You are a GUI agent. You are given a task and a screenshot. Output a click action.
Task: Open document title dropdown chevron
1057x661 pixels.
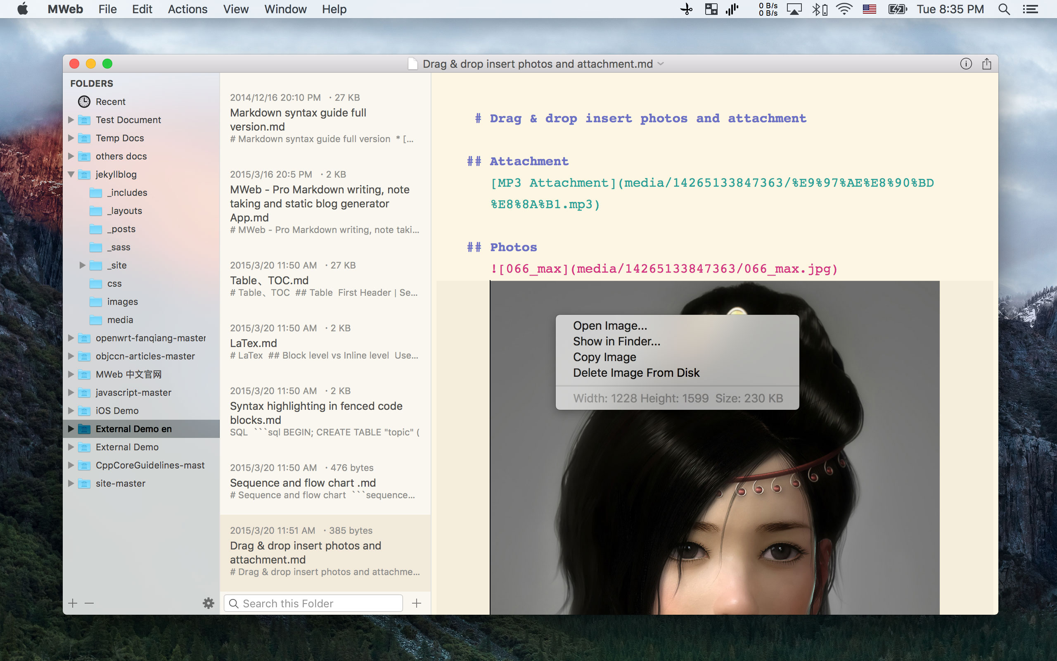point(661,64)
